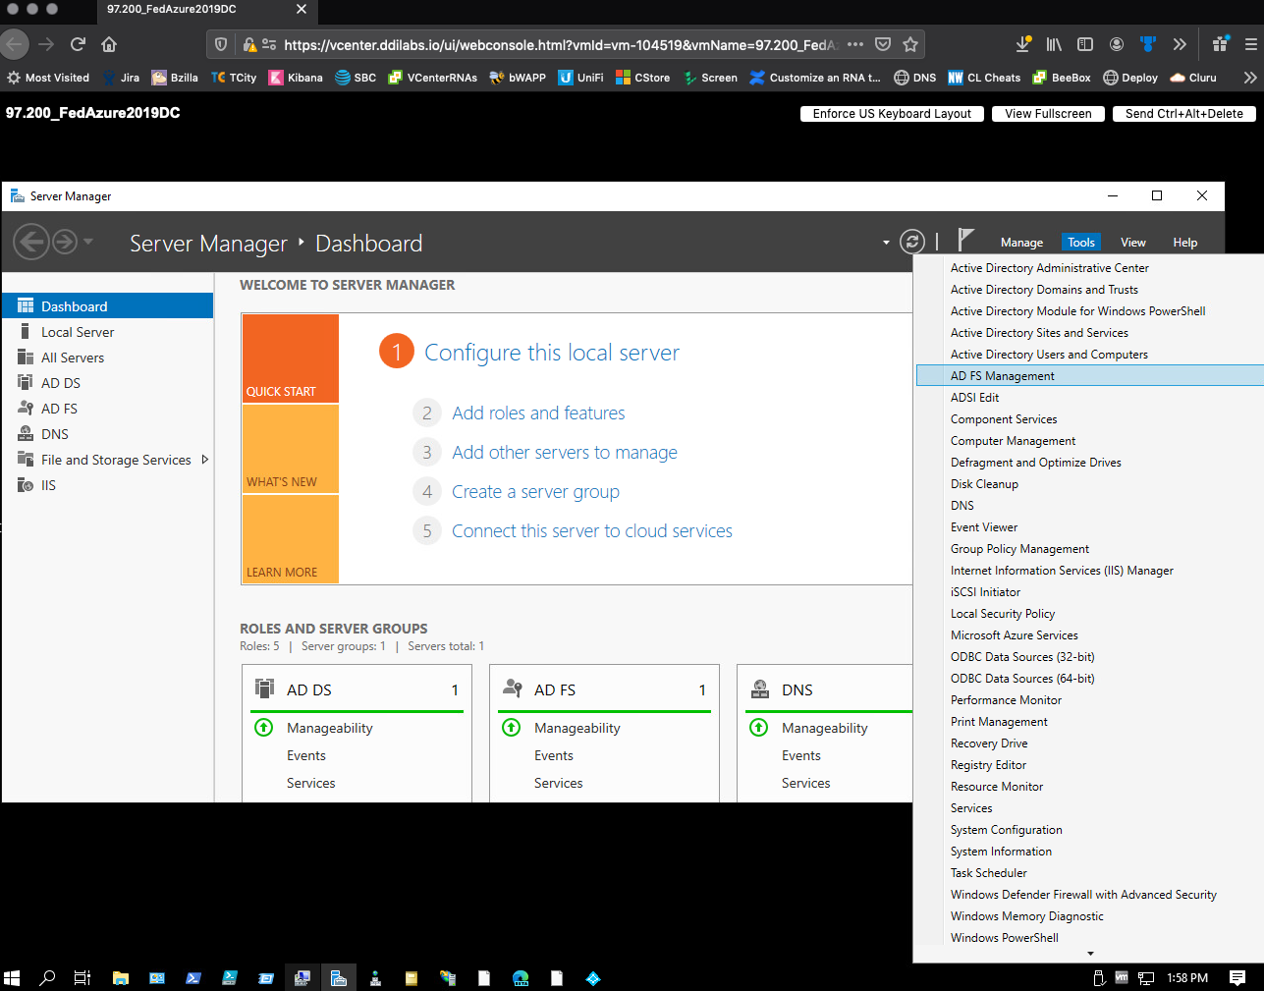Open taskbar search magnifier icon

click(x=47, y=978)
